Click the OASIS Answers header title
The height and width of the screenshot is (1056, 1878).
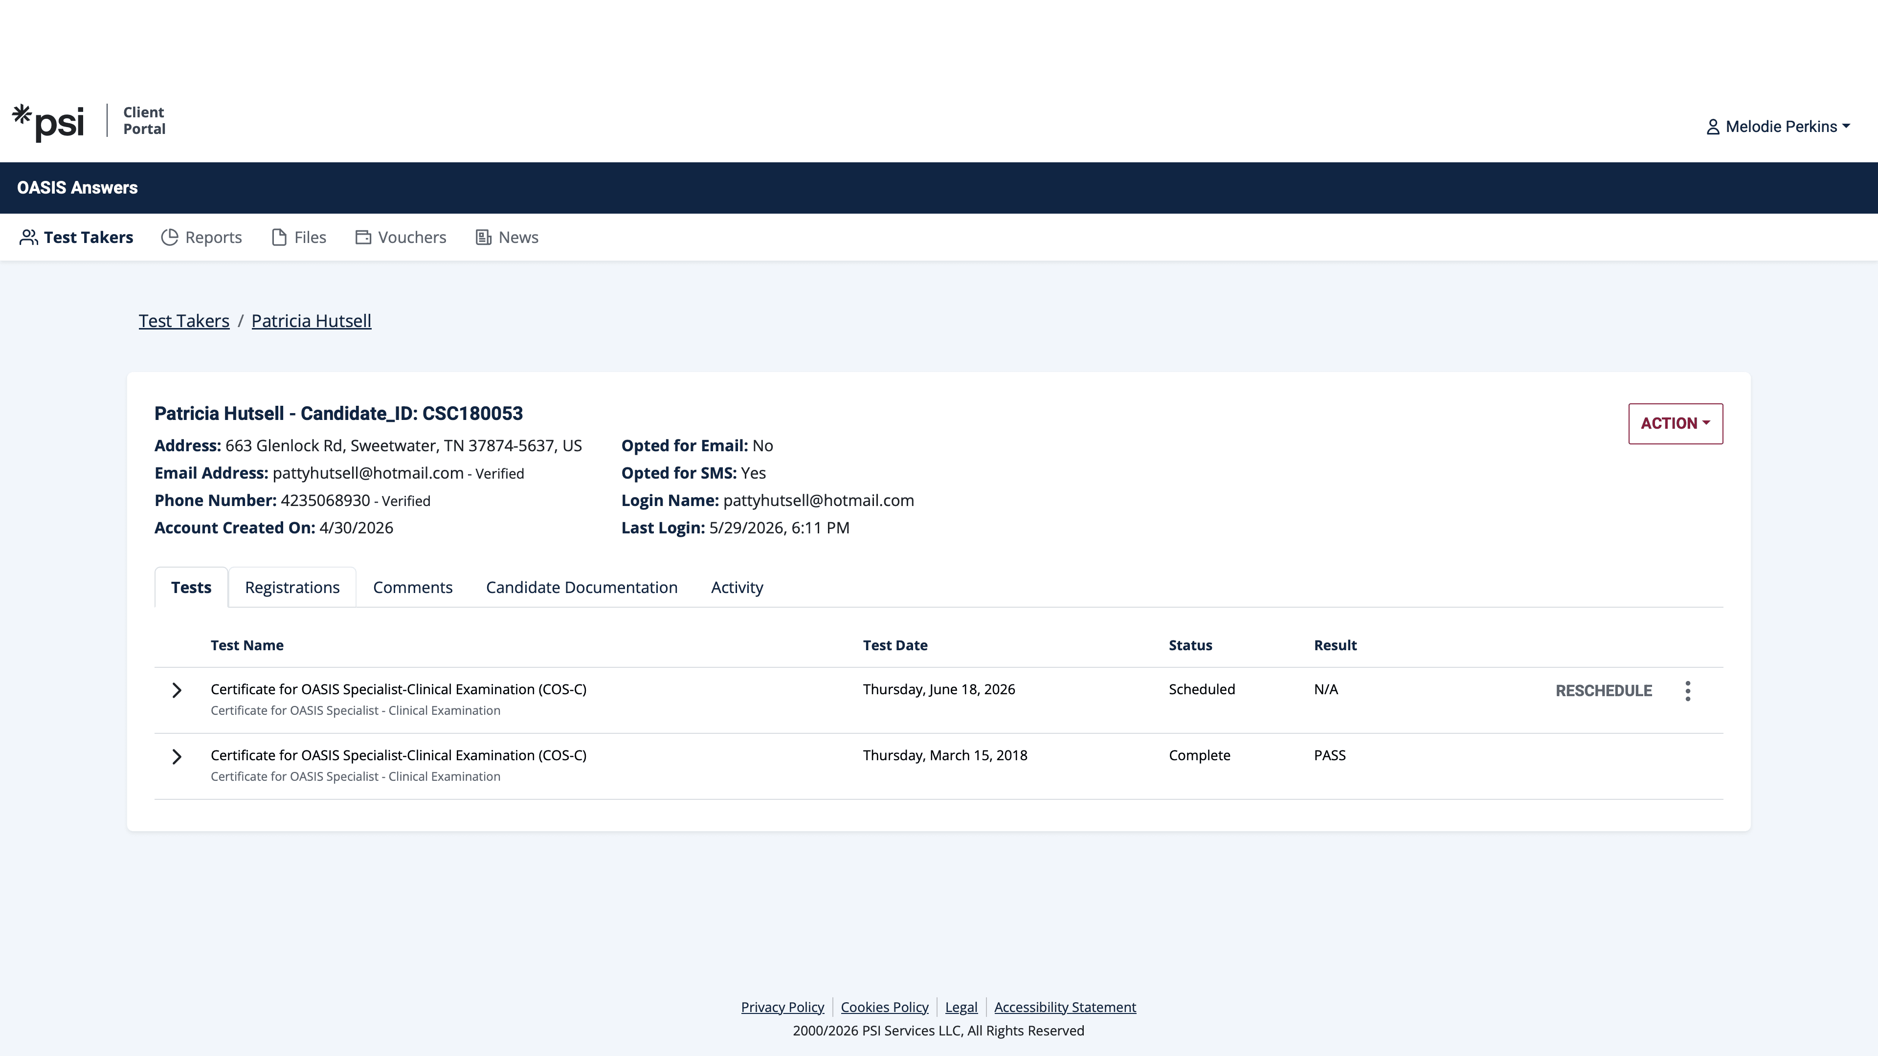point(77,188)
